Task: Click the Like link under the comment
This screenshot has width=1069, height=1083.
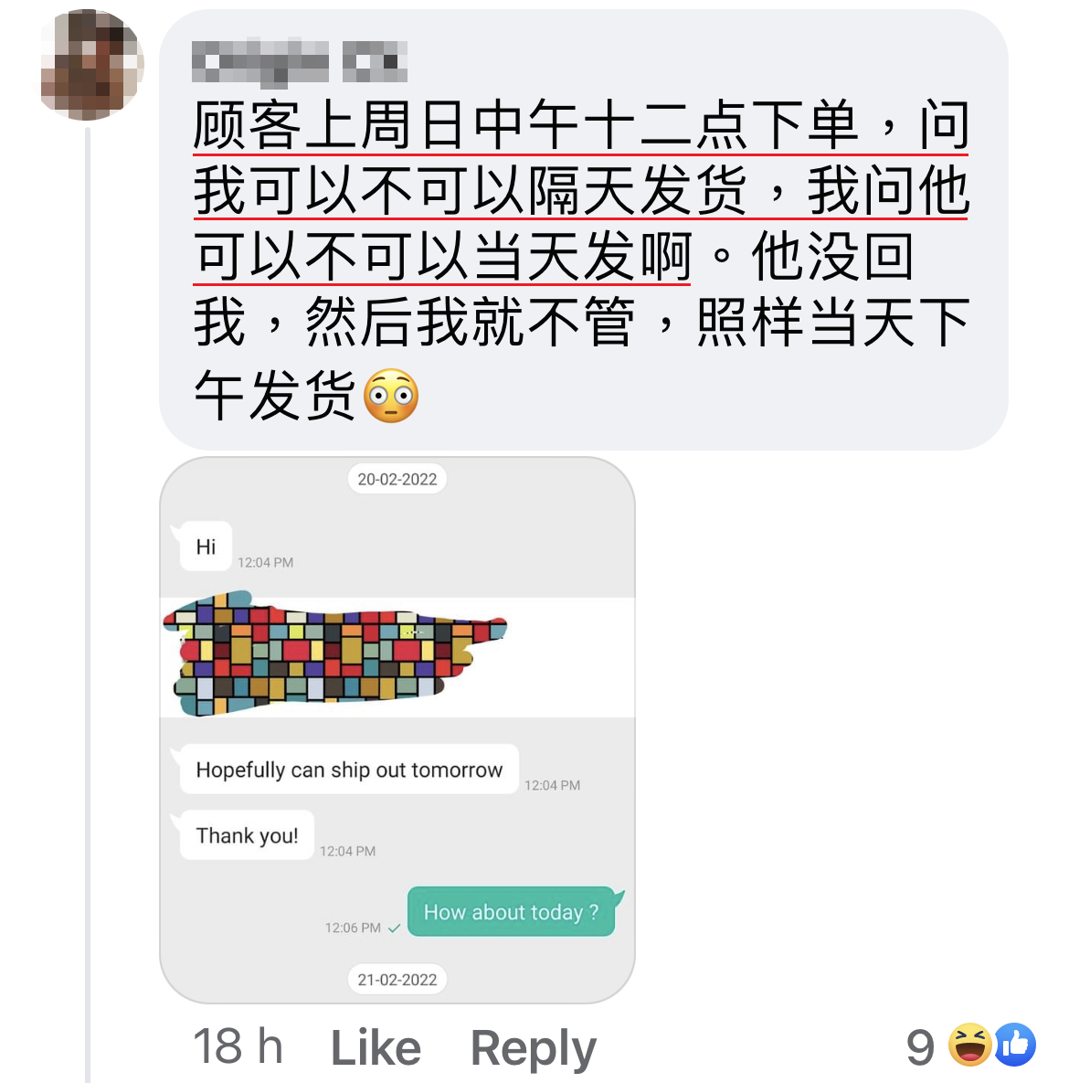Action: pyautogui.click(x=376, y=1047)
